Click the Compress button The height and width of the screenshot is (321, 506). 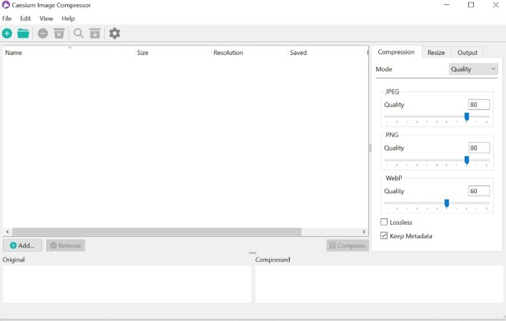click(x=347, y=246)
